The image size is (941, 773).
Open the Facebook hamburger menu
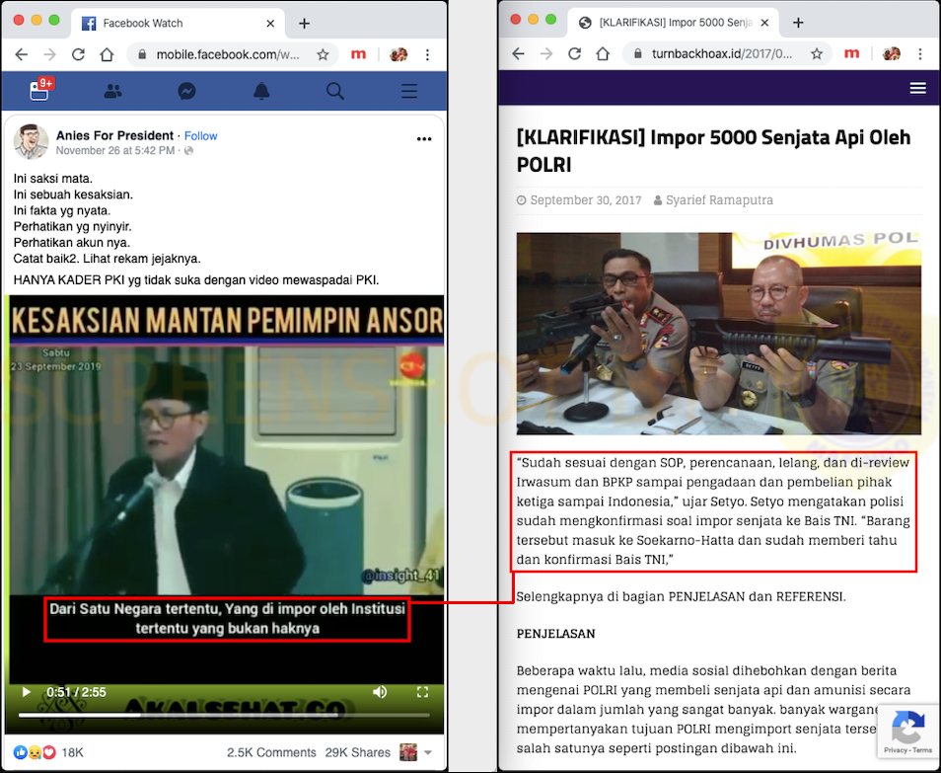[x=409, y=91]
